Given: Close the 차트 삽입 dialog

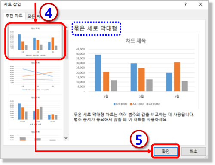Looking at the screenshot, I should [200, 4].
